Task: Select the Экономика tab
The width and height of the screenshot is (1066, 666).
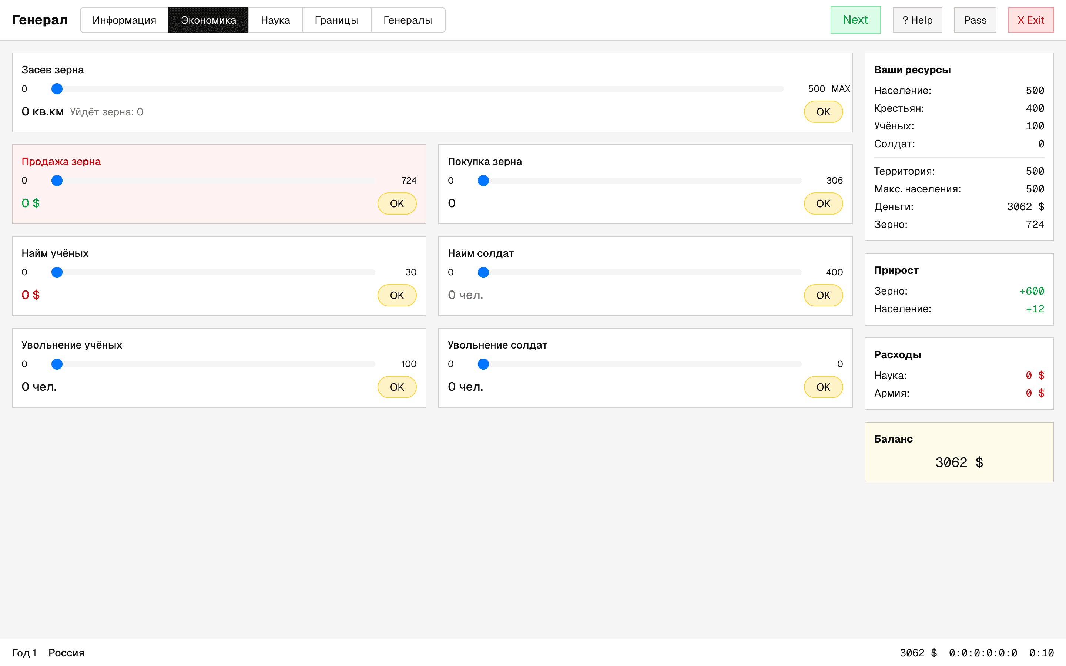Action: [x=208, y=20]
